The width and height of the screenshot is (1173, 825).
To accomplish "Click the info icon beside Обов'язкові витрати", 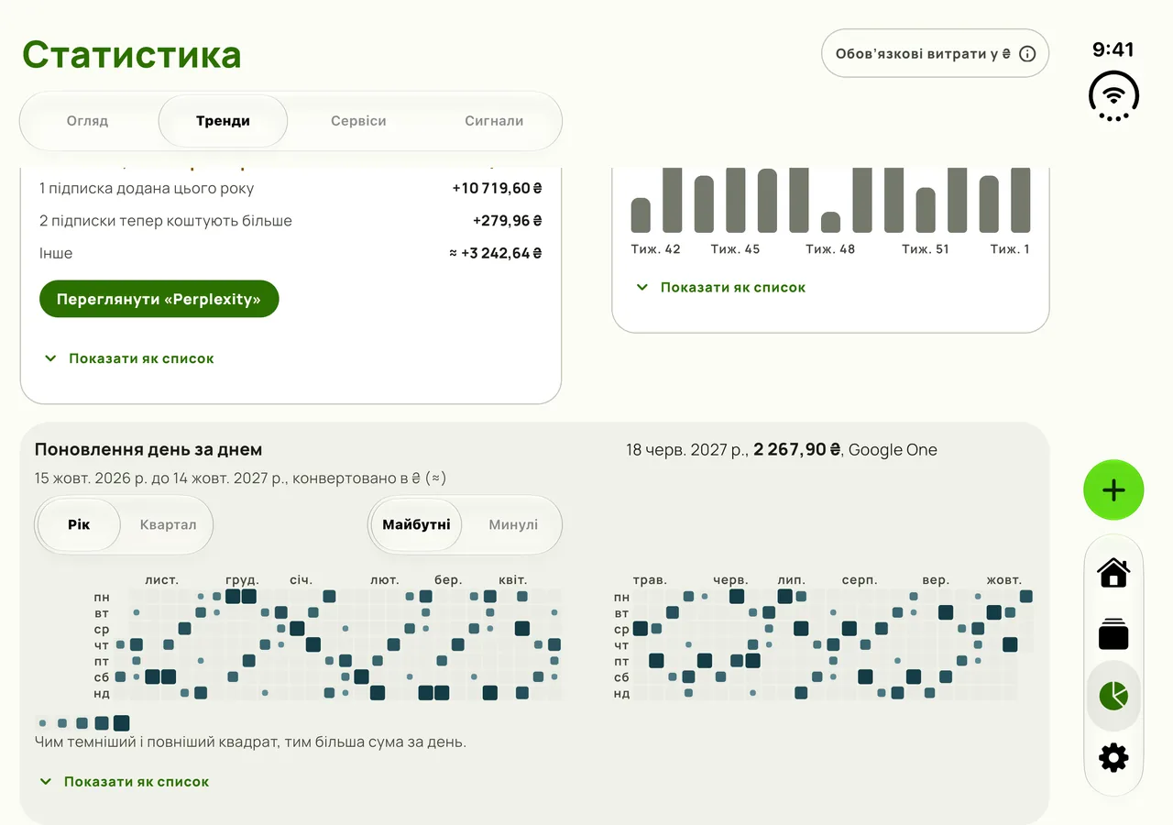I will click(x=1027, y=54).
